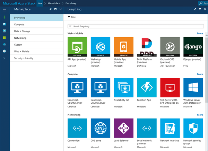Select the Data + Storage category
Screen dimensions: 208x151
pos(36,31)
